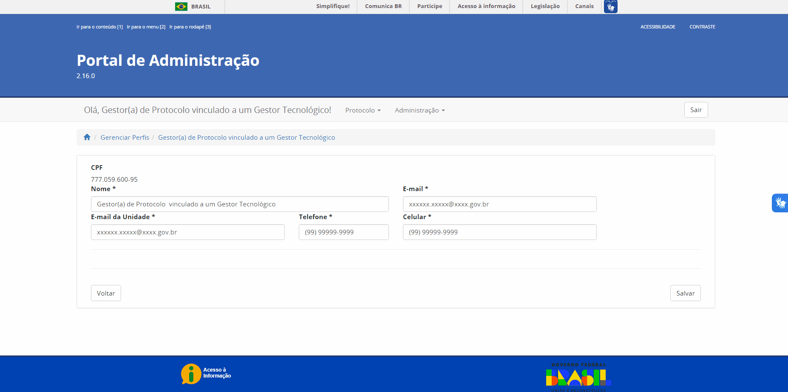Focus the Nome input field
This screenshot has width=788, height=392.
[x=240, y=204]
